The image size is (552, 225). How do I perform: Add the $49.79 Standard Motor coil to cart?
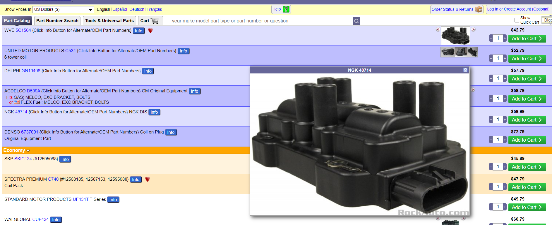527,207
